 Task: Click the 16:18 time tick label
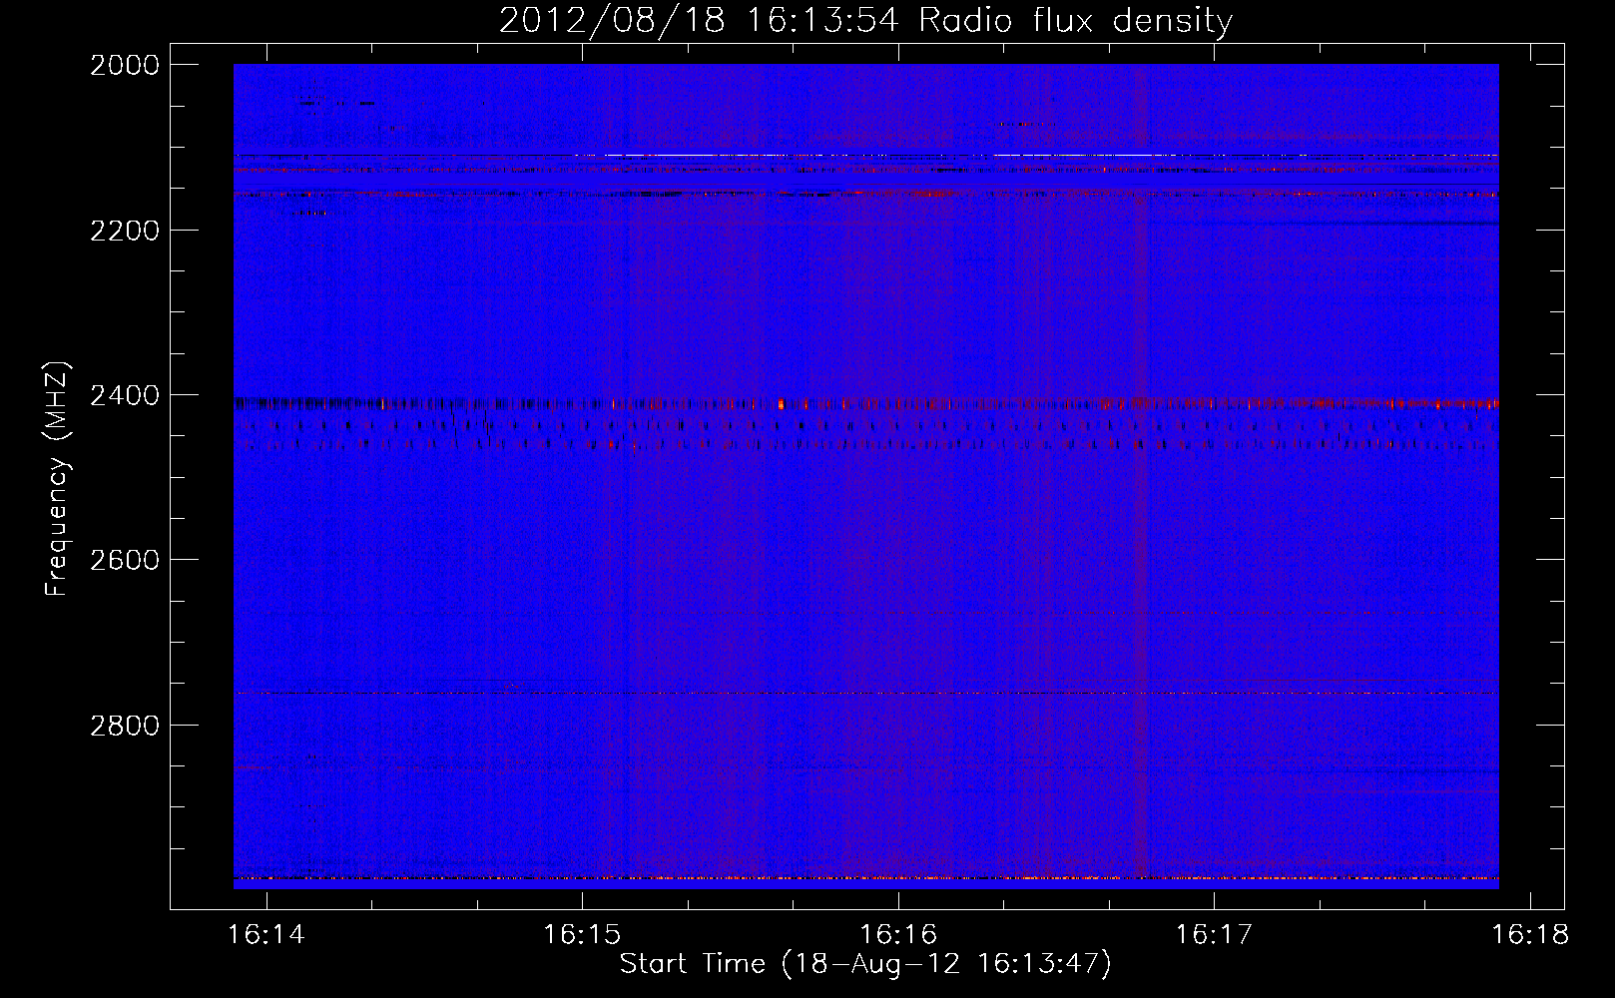1530,934
